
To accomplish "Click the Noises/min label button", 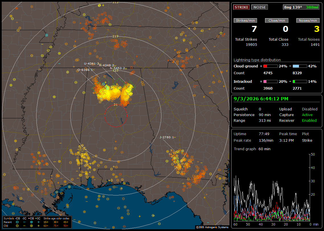I will [x=308, y=20].
